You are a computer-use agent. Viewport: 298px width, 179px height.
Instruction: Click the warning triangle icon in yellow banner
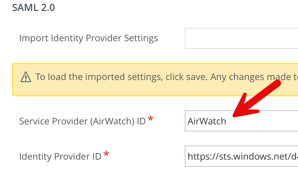26,77
